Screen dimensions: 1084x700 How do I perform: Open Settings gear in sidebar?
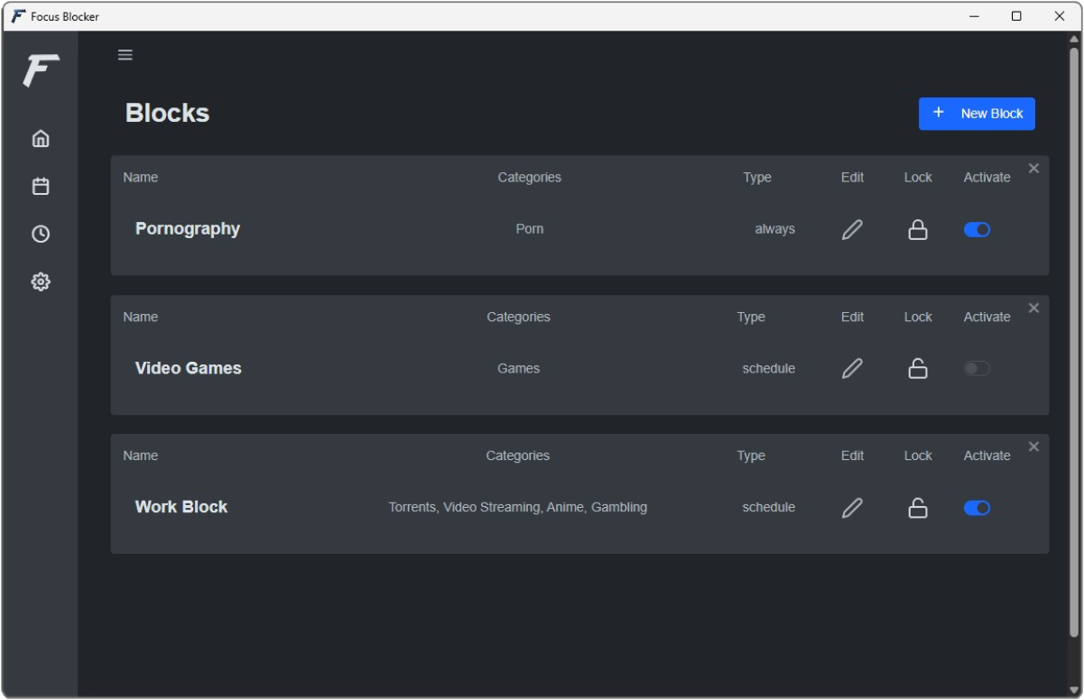coord(41,282)
